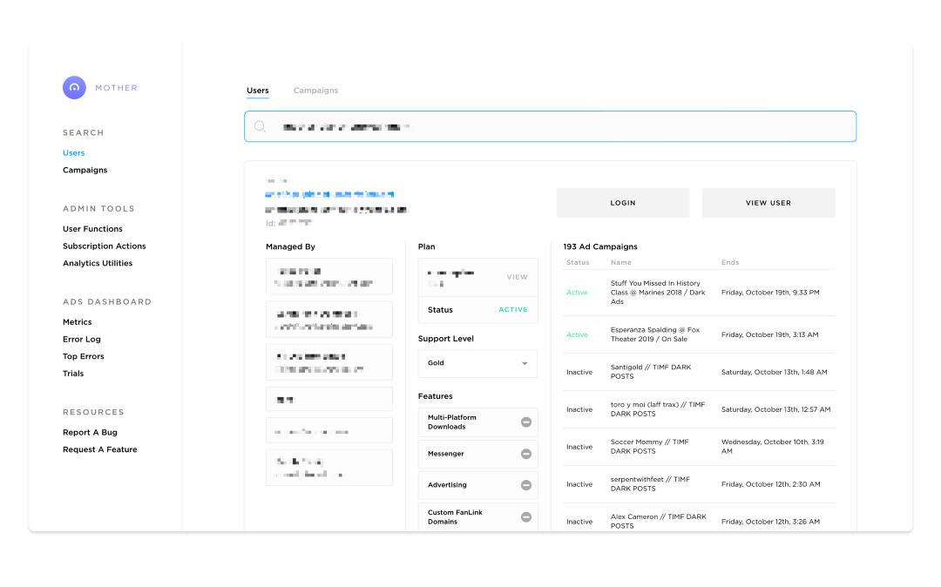Click Report A Bug link

coord(90,432)
